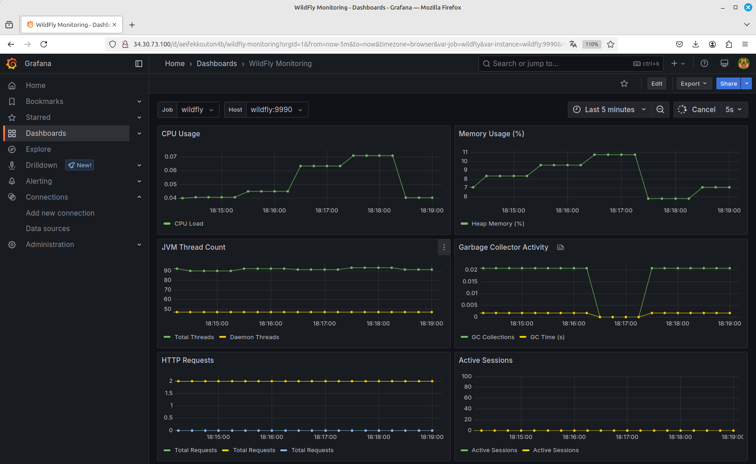Toggle the sidebar dock menu icon
This screenshot has width=756, height=464.
pos(139,64)
